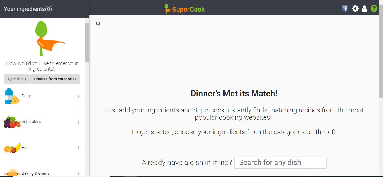
Task: Open help with green question mark icon
Action: pos(374,8)
